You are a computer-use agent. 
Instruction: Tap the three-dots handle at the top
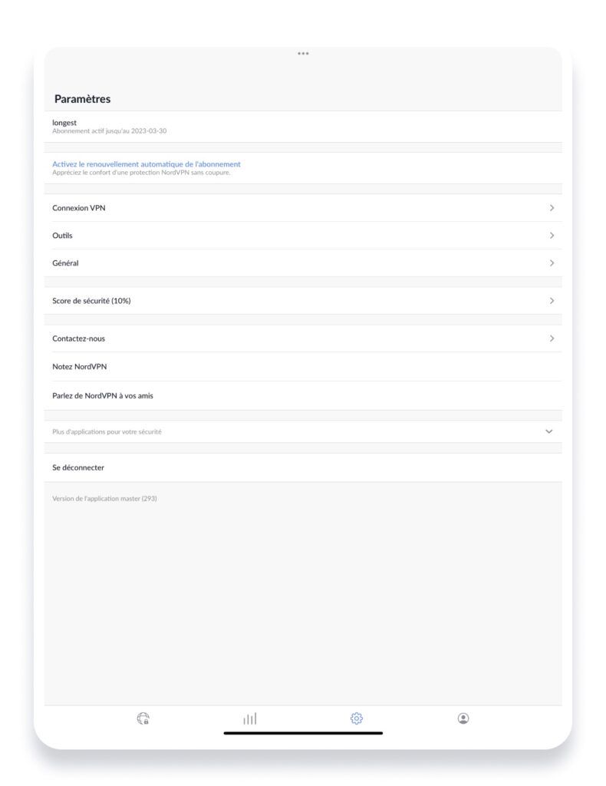point(303,54)
